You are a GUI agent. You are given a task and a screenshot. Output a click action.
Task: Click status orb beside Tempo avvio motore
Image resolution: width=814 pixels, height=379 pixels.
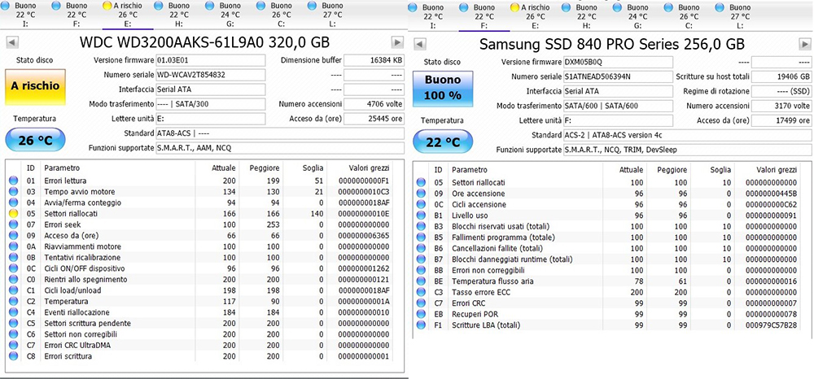pyautogui.click(x=13, y=192)
